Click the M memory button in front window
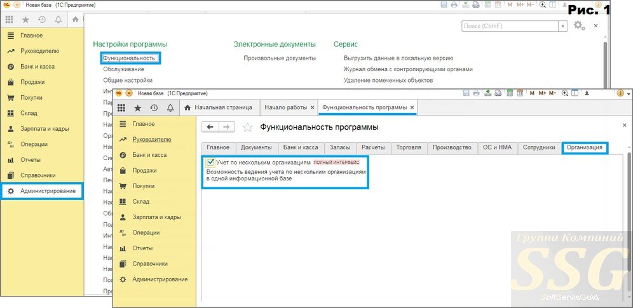The image size is (633, 308). (532, 93)
